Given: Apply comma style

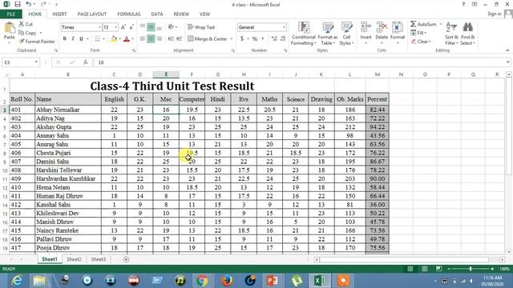Looking at the screenshot, I should point(263,39).
